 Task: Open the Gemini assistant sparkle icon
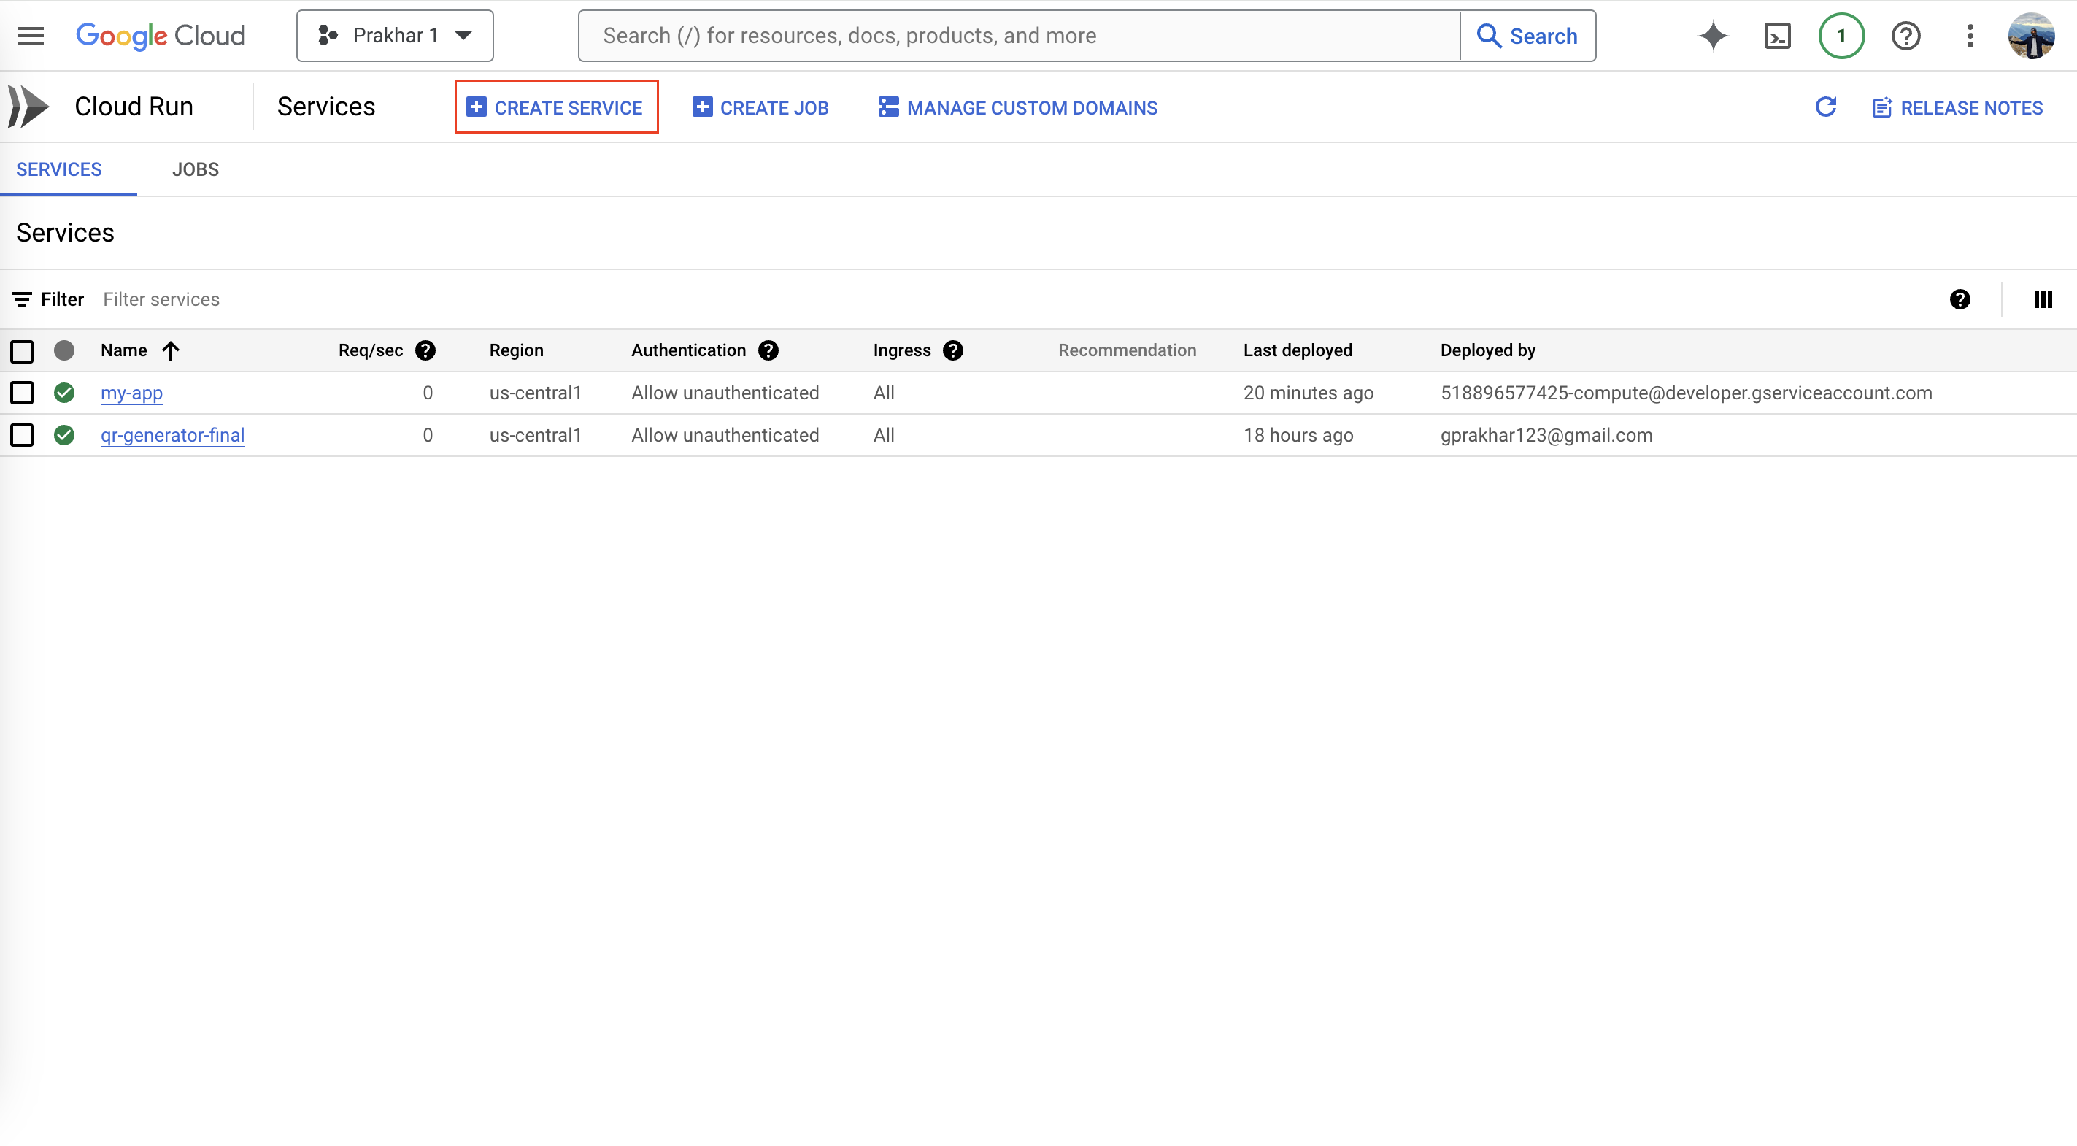click(x=1713, y=35)
